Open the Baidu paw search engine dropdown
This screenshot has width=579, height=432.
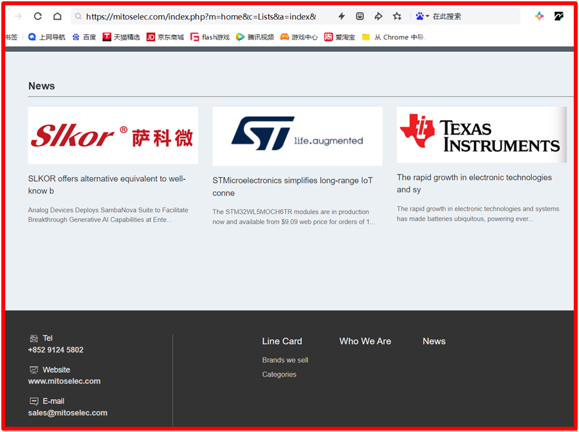[422, 16]
